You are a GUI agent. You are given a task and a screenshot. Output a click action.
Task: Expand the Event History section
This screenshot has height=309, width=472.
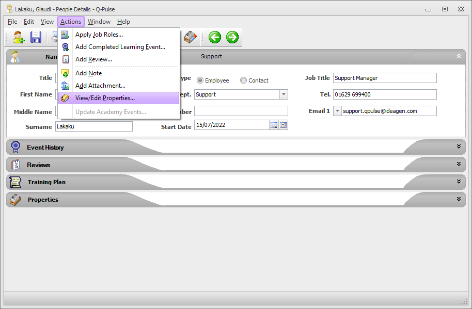pyautogui.click(x=459, y=147)
